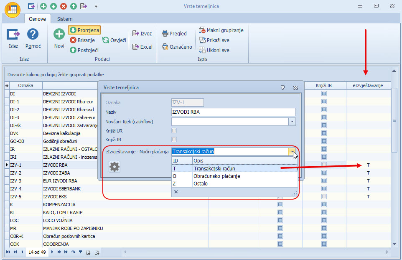
Task: Toggle the Knjiži UR checkbox
Action: click(x=174, y=131)
